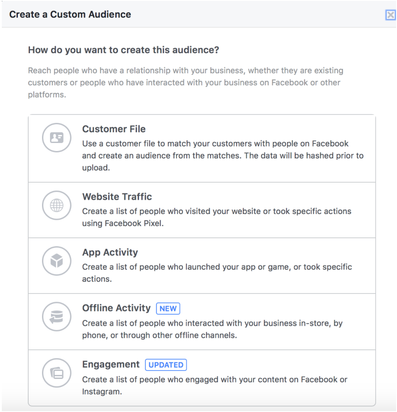Screen dimensions: 397x412
Task: Click the UPDATED badge beside Engagement
Action: [166, 365]
